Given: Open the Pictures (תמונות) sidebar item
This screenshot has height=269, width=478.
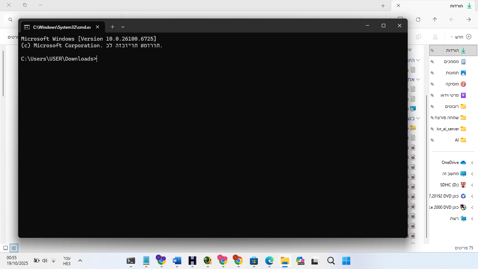Looking at the screenshot, I should pyautogui.click(x=452, y=73).
